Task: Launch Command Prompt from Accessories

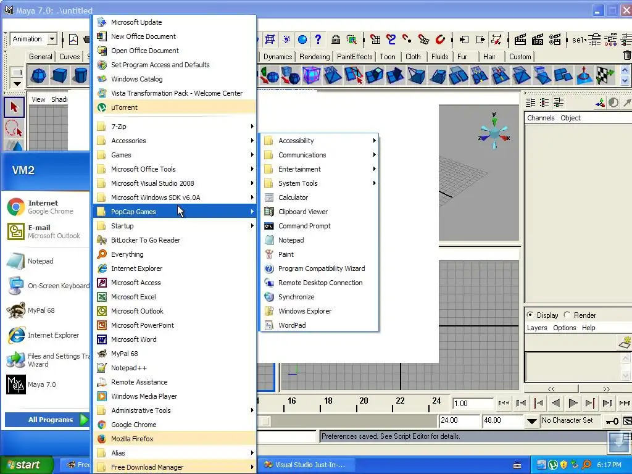Action: [320, 226]
